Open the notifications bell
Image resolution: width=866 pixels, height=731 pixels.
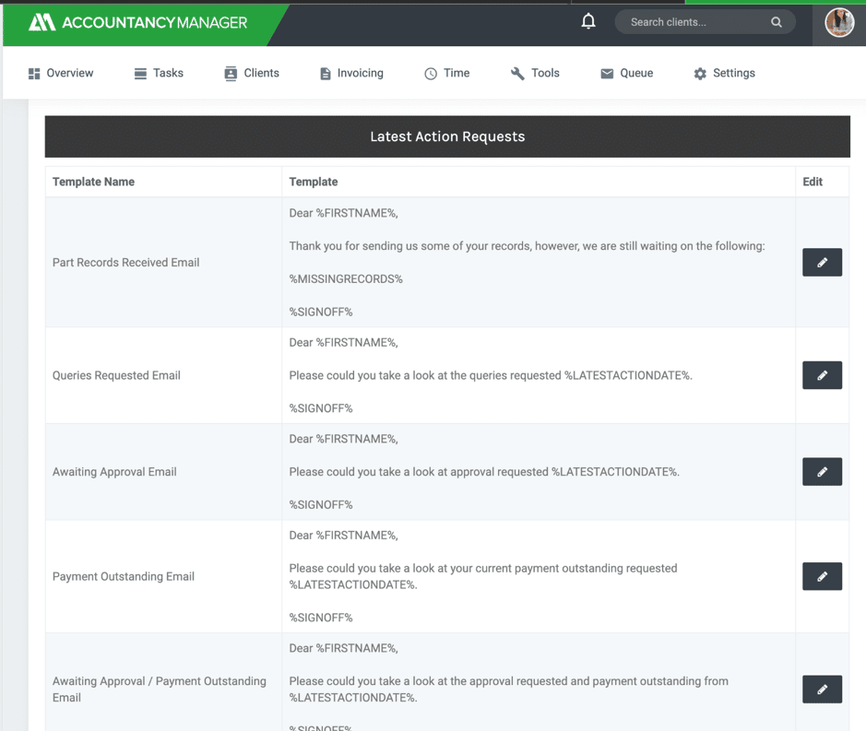click(x=588, y=21)
